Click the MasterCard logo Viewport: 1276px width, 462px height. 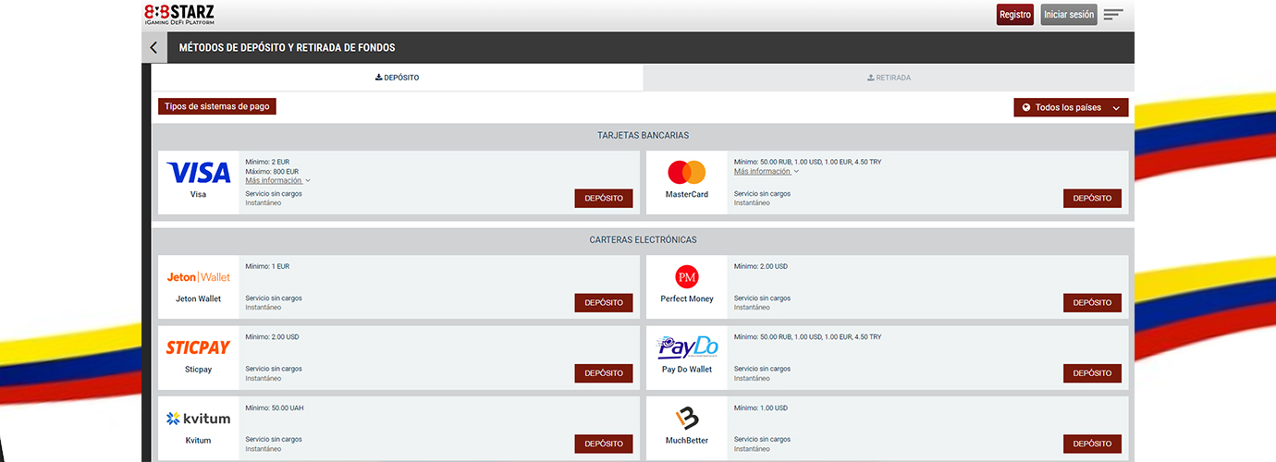click(687, 173)
